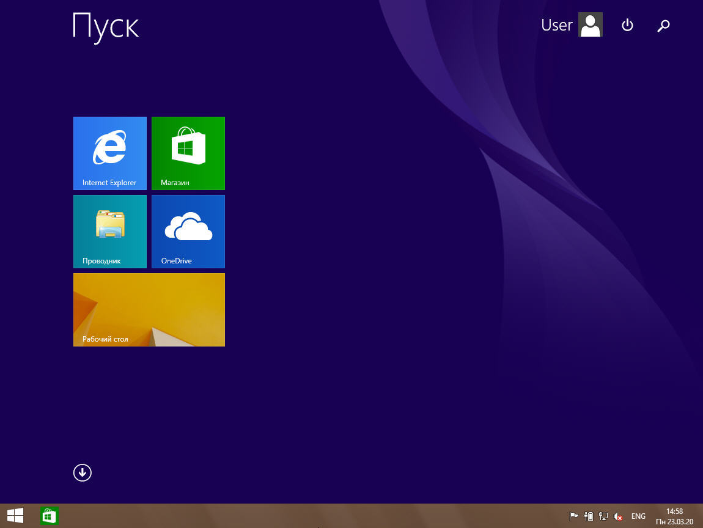Launch the Магазин store tile

pyautogui.click(x=188, y=153)
